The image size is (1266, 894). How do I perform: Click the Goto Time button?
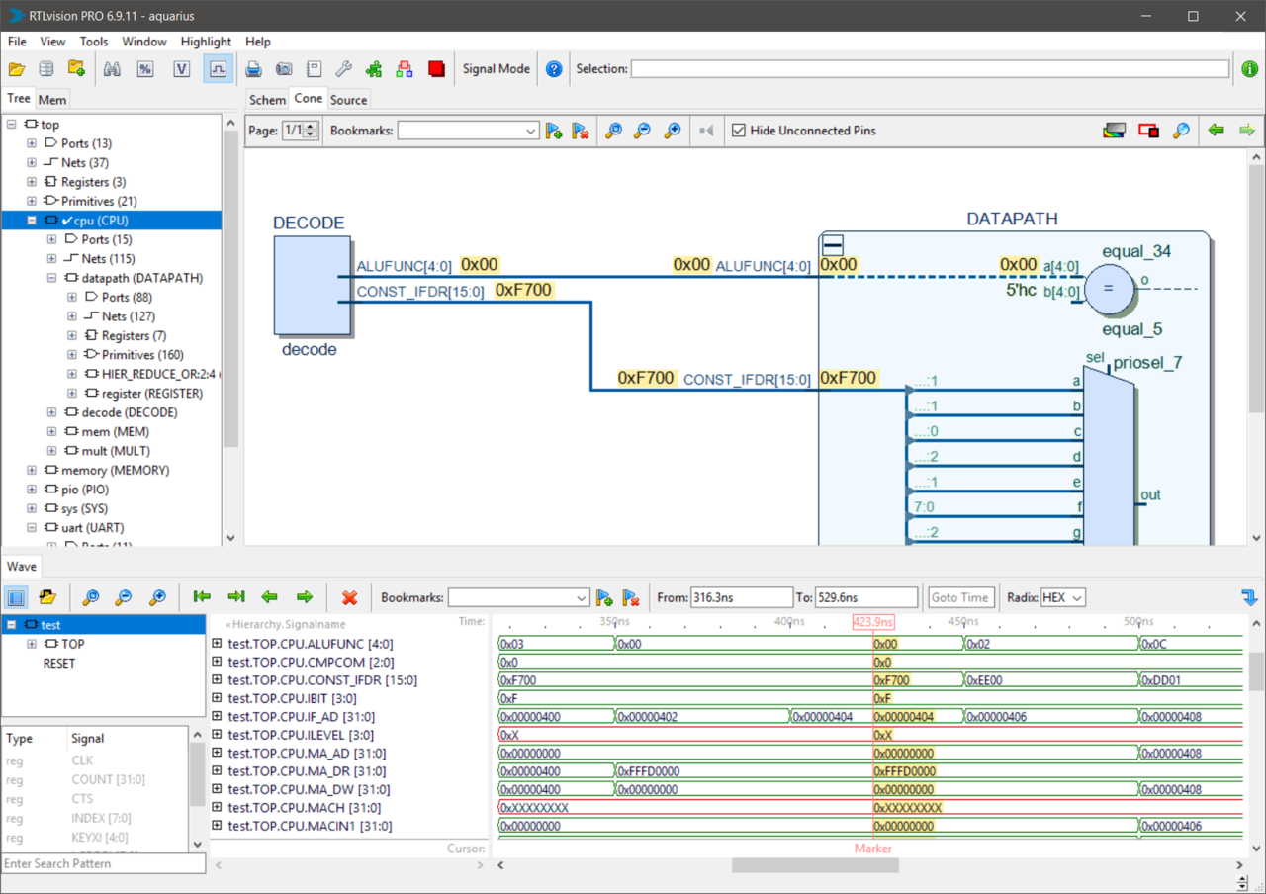959,597
